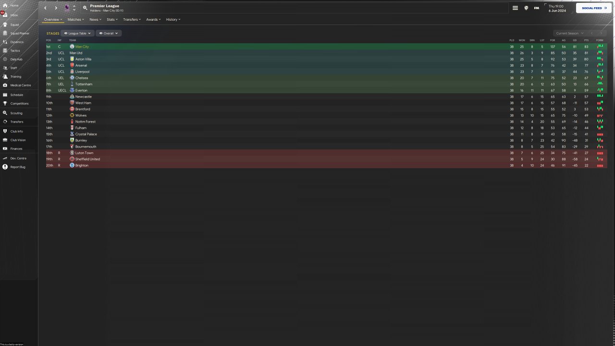Open Sheffield United team link
The height and width of the screenshot is (346, 615).
(87, 159)
